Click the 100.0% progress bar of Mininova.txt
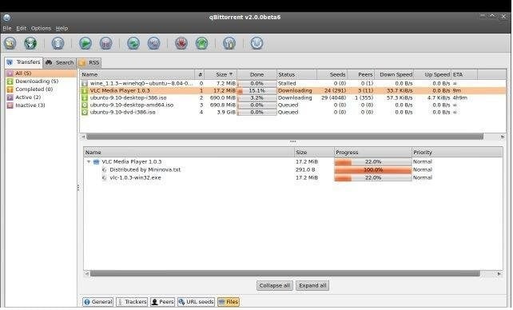Viewport: 513px width, 310px height. point(372,169)
